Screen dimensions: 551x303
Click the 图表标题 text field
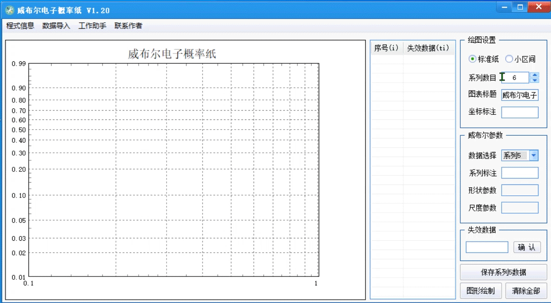click(519, 95)
